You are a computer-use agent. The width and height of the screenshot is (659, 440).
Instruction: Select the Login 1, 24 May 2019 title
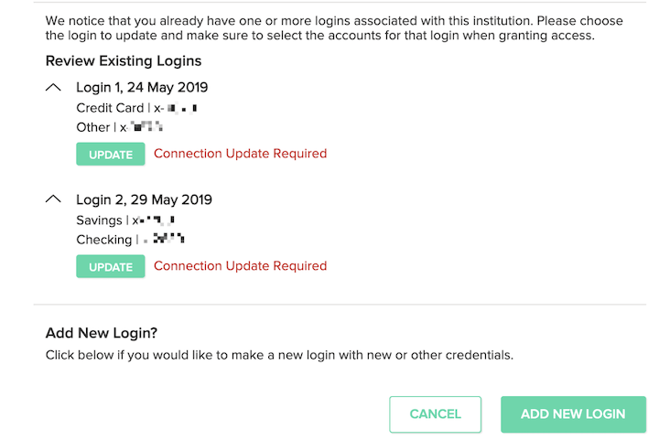click(x=142, y=88)
